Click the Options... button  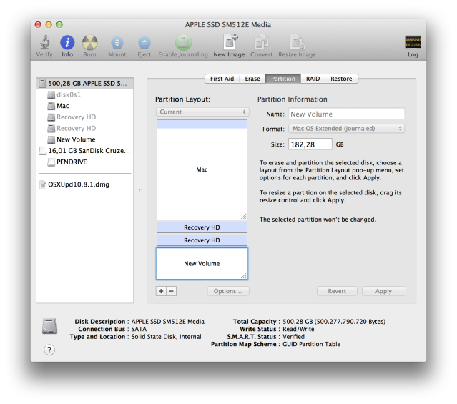[228, 291]
